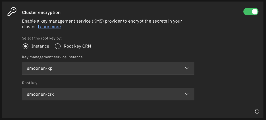Image resolution: width=266 pixels, height=120 pixels.
Task: Click the white knob of the encryption switch
Action: pos(254,12)
